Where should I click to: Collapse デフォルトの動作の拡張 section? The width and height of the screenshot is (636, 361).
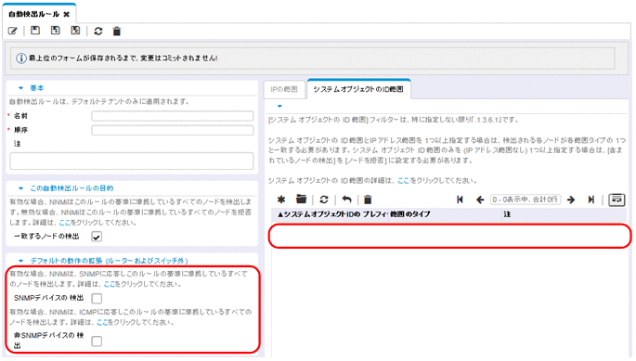point(21,261)
